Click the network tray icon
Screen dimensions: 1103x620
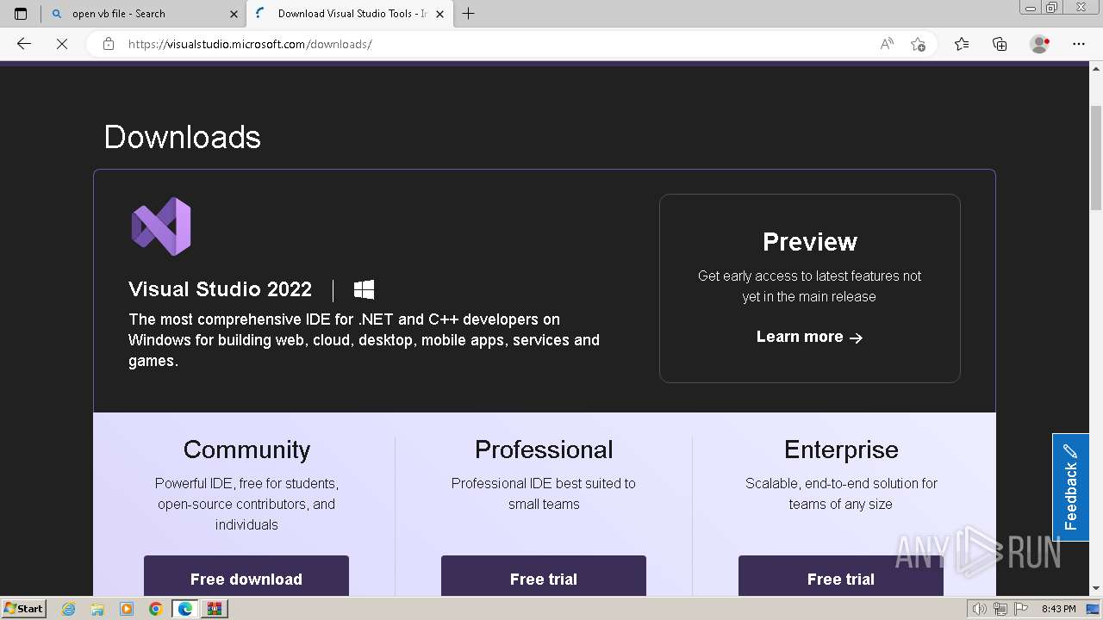tap(1000, 609)
